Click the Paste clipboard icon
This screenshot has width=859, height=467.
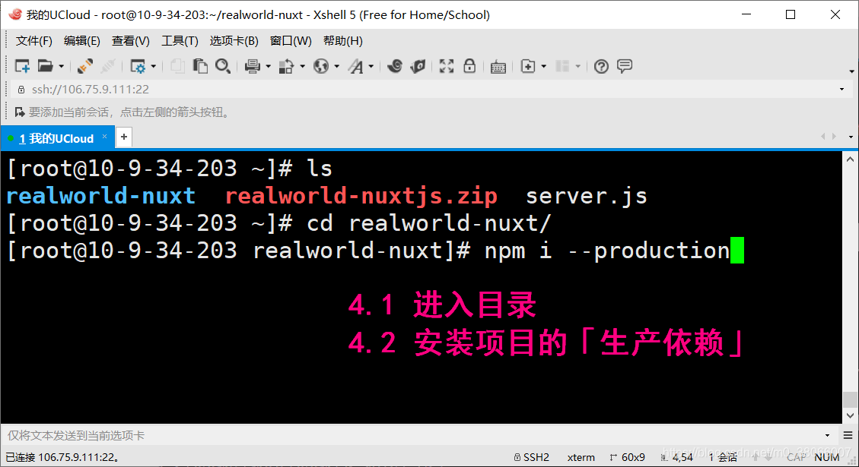tap(200, 67)
